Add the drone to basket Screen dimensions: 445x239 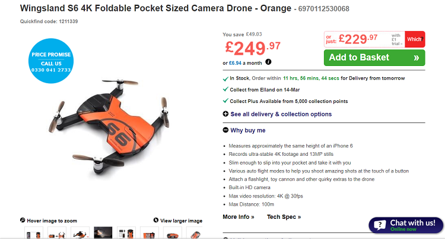[374, 58]
